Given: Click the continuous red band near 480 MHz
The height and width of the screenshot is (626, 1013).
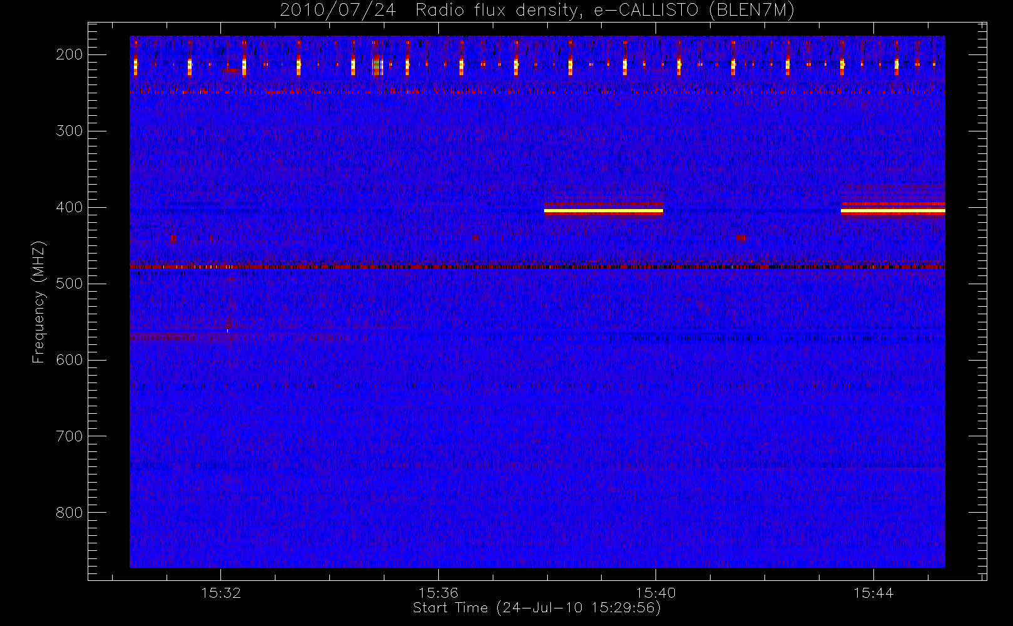Looking at the screenshot, I should [x=537, y=267].
